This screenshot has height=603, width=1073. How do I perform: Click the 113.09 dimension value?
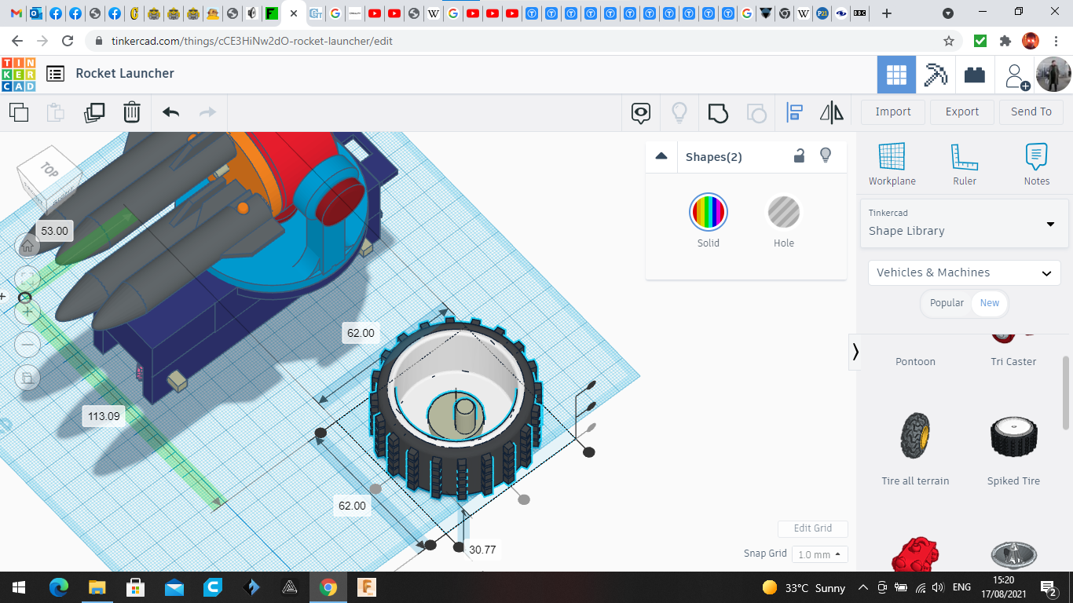pos(104,416)
